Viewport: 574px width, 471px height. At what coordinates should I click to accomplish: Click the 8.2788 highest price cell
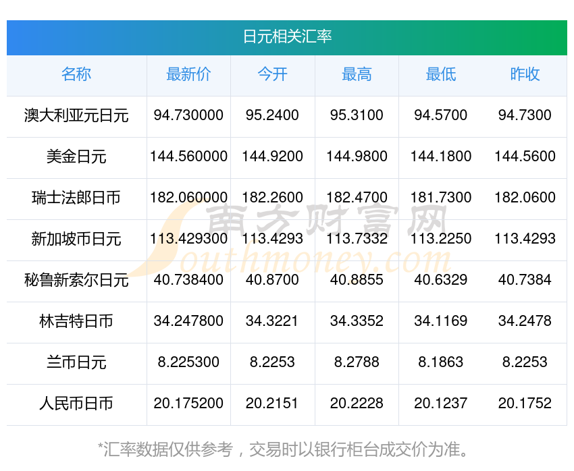tap(357, 362)
